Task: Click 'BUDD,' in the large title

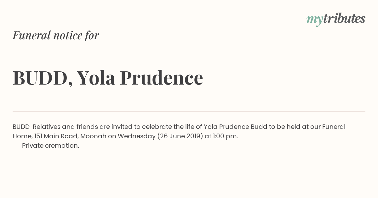Action: (x=43, y=78)
